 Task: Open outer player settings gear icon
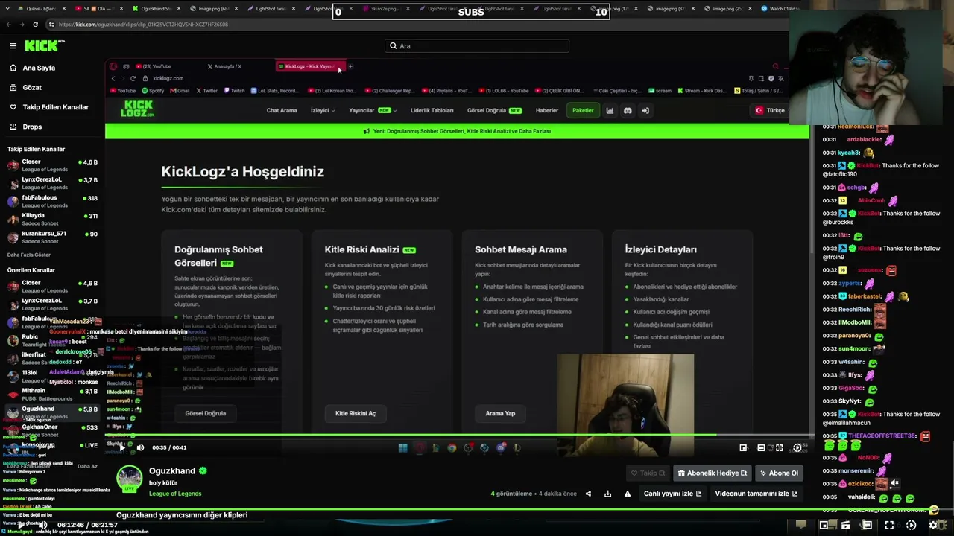coord(932,525)
